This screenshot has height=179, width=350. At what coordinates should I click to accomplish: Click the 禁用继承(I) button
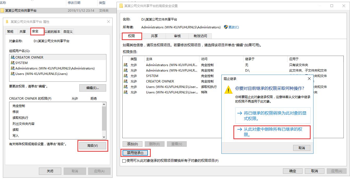click(135, 153)
